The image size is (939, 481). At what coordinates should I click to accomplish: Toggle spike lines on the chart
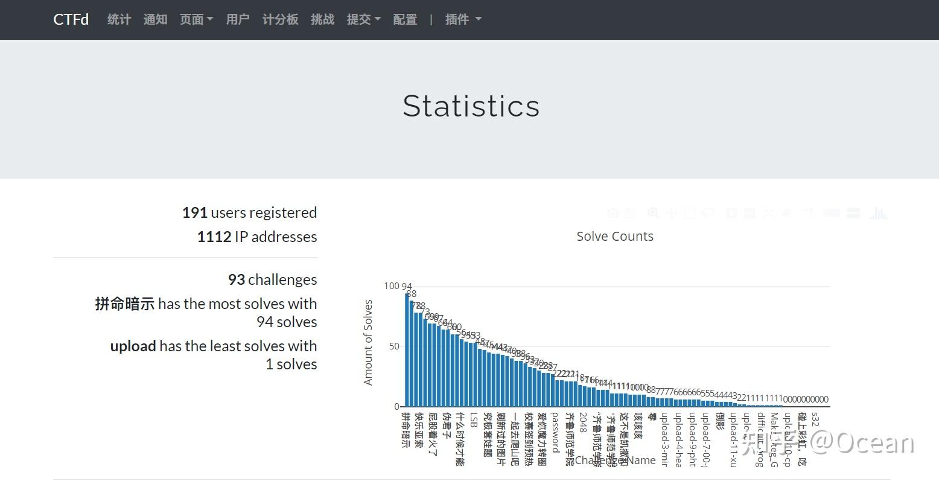[x=807, y=213]
